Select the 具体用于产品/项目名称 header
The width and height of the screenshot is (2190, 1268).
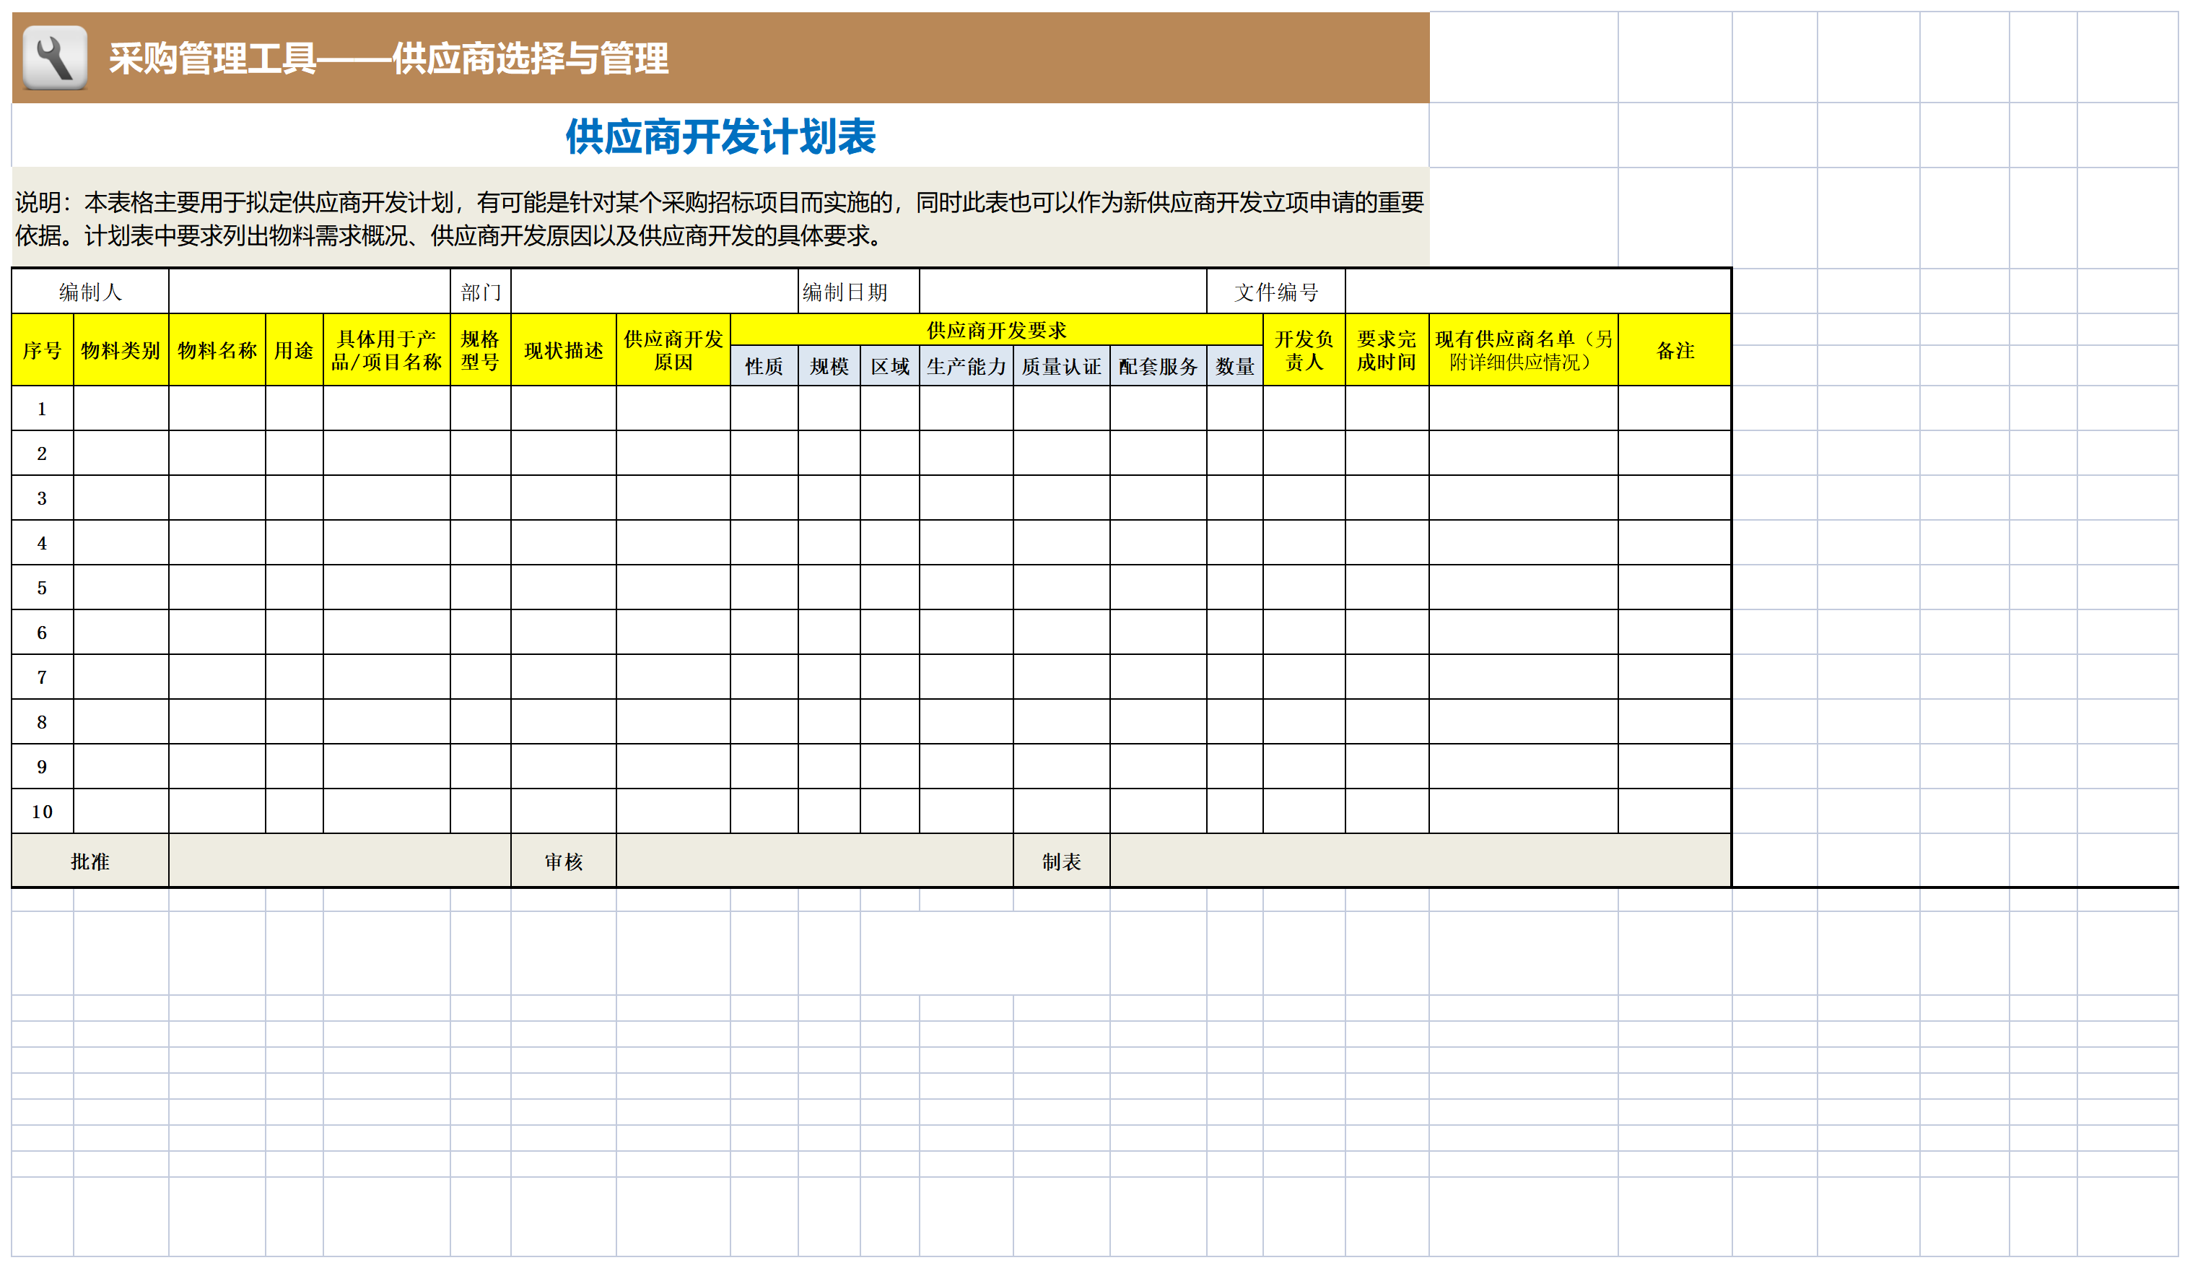[x=387, y=350]
